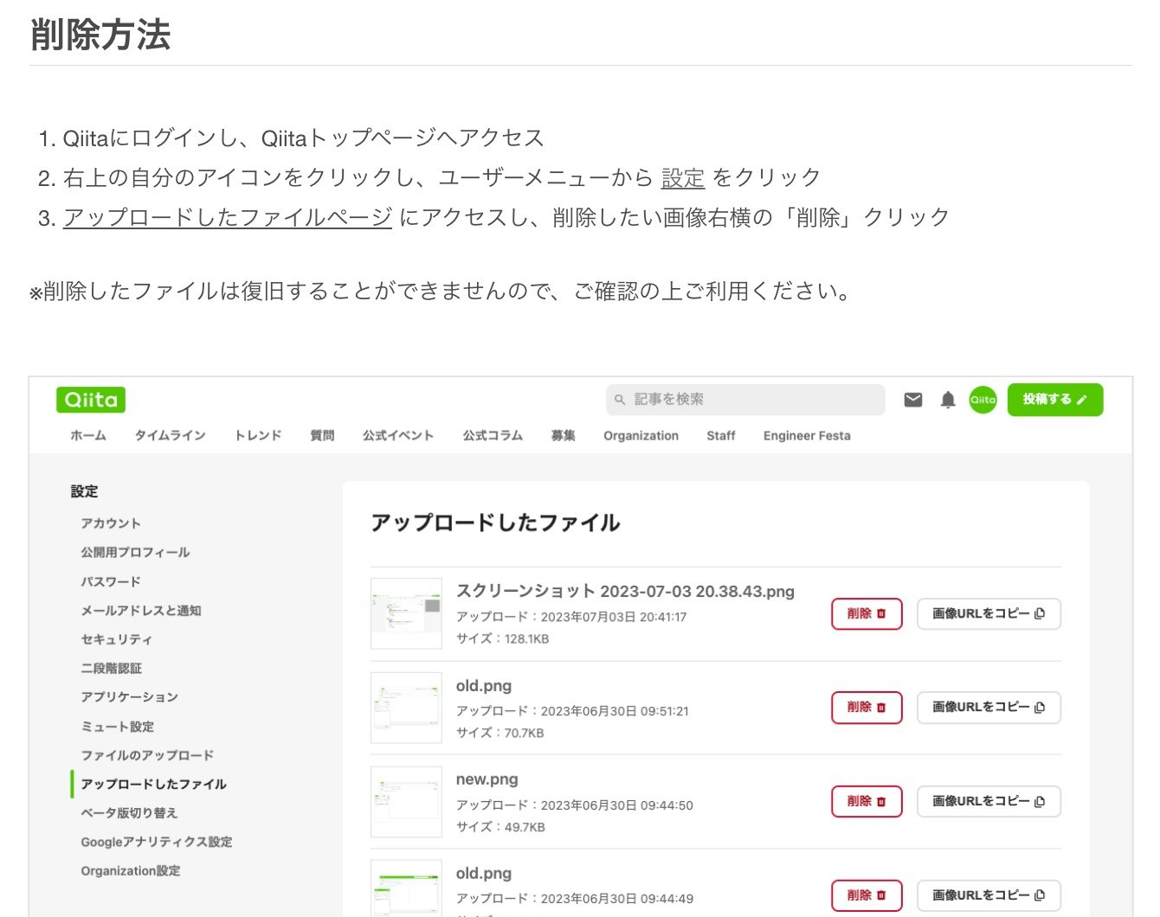
Task: Open the 質問 tab
Action: pos(322,436)
